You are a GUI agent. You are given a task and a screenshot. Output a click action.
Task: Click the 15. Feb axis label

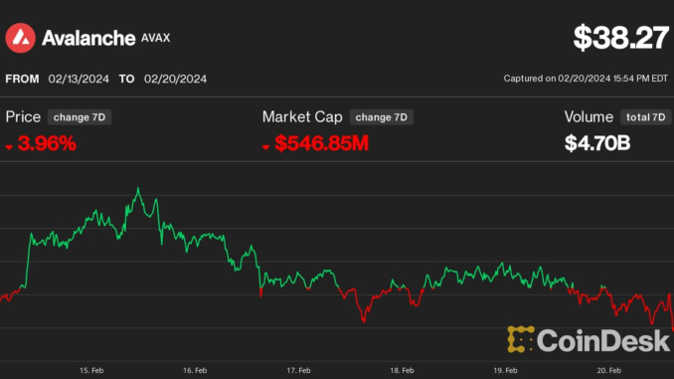tap(91, 370)
